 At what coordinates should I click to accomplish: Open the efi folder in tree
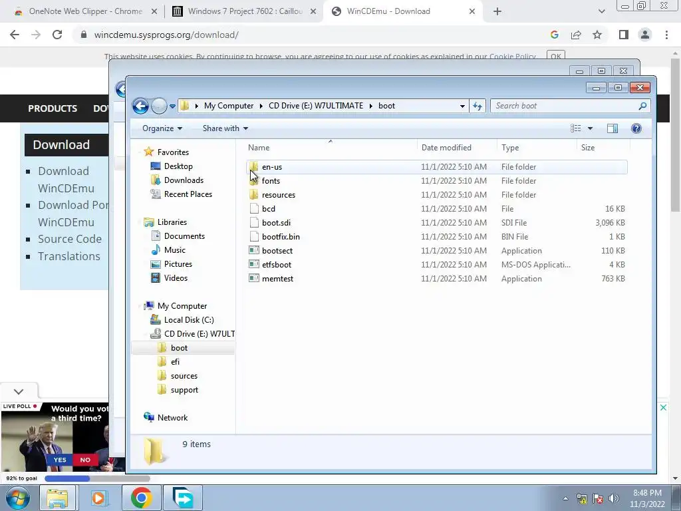175,361
